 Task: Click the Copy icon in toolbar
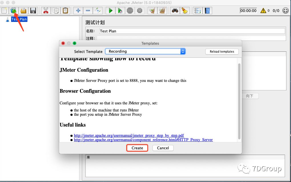coord(56,11)
